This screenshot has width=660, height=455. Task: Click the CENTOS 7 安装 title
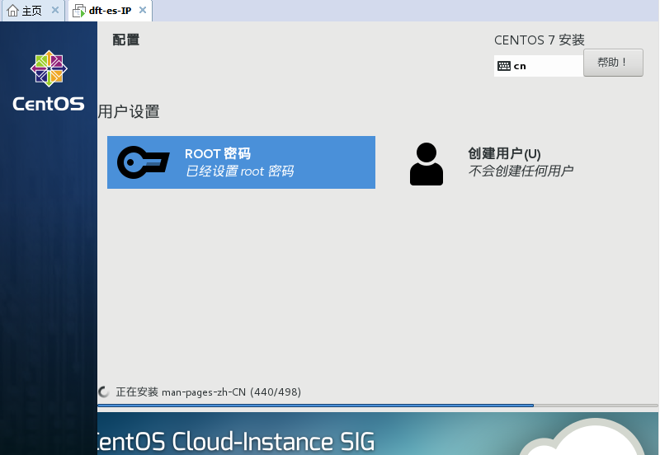click(540, 40)
